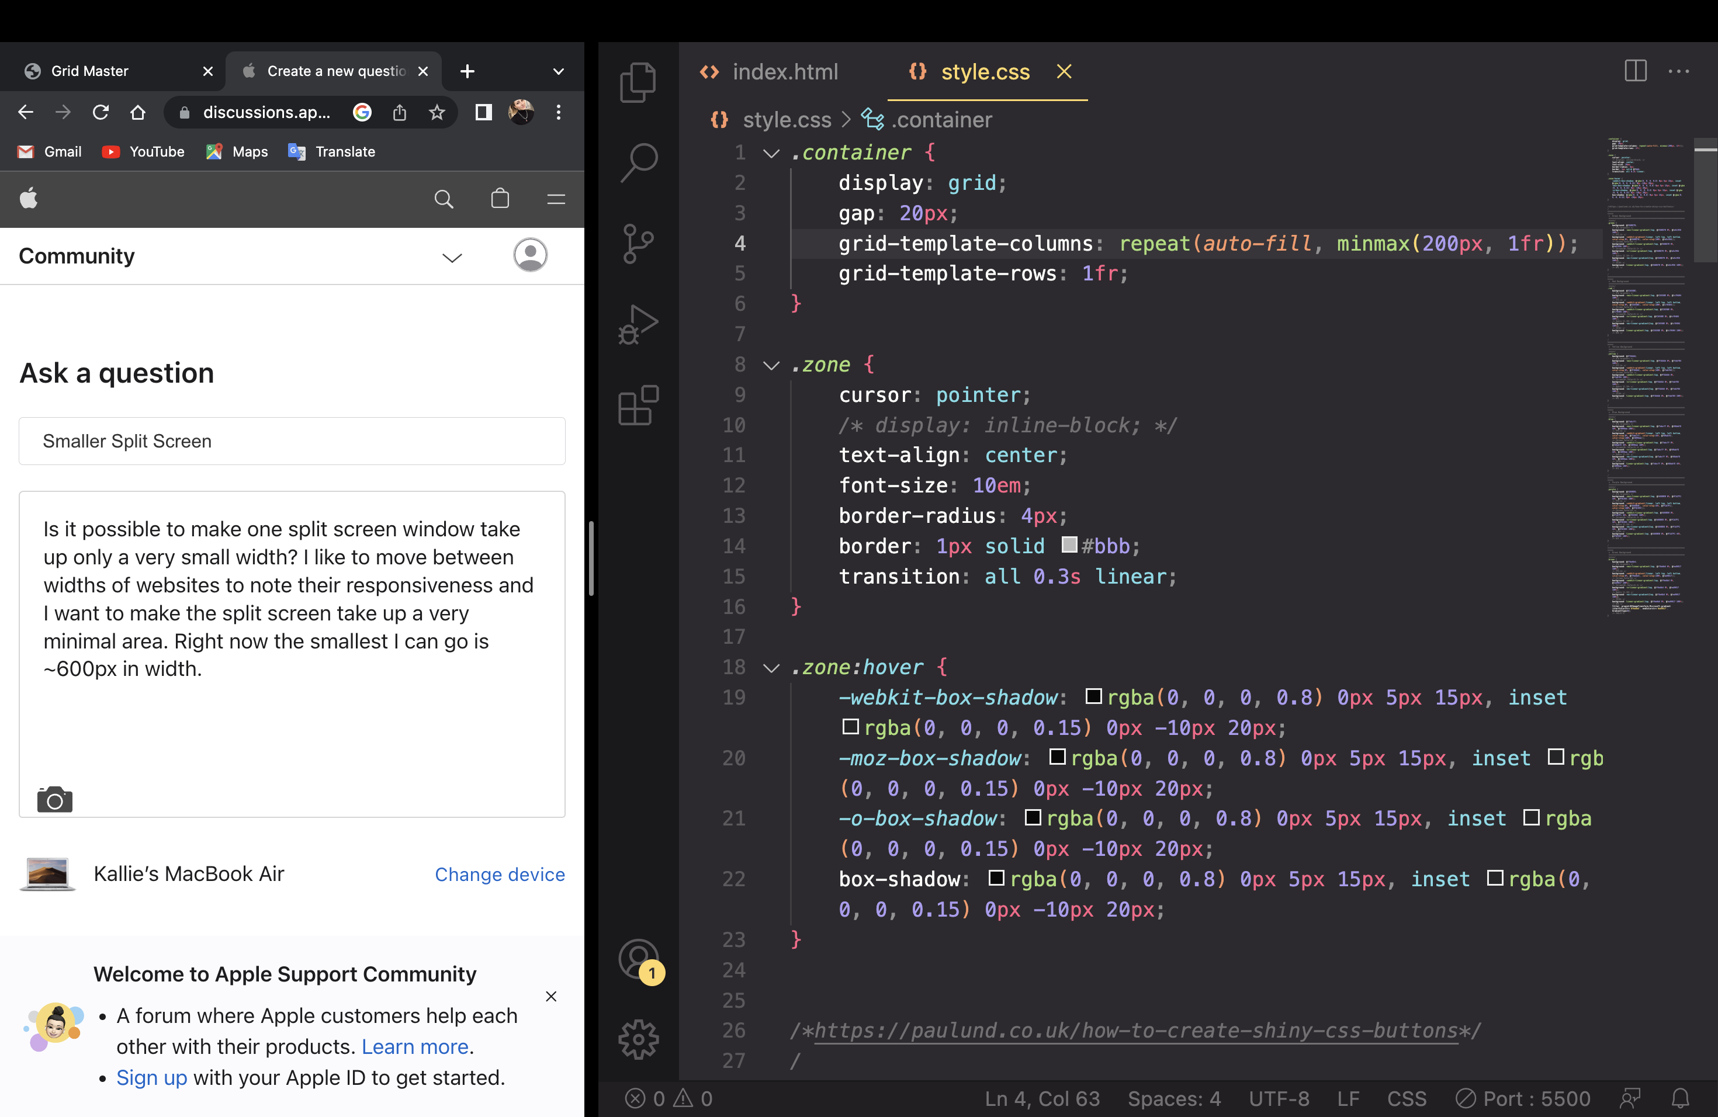1718x1117 pixels.
Task: Click the Apple shopping bag icon
Action: (x=500, y=199)
